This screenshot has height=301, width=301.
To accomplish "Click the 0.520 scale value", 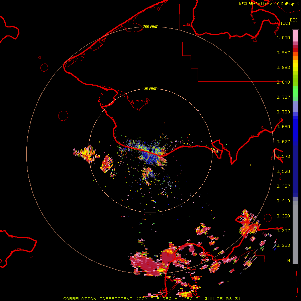I will pyautogui.click(x=283, y=172).
